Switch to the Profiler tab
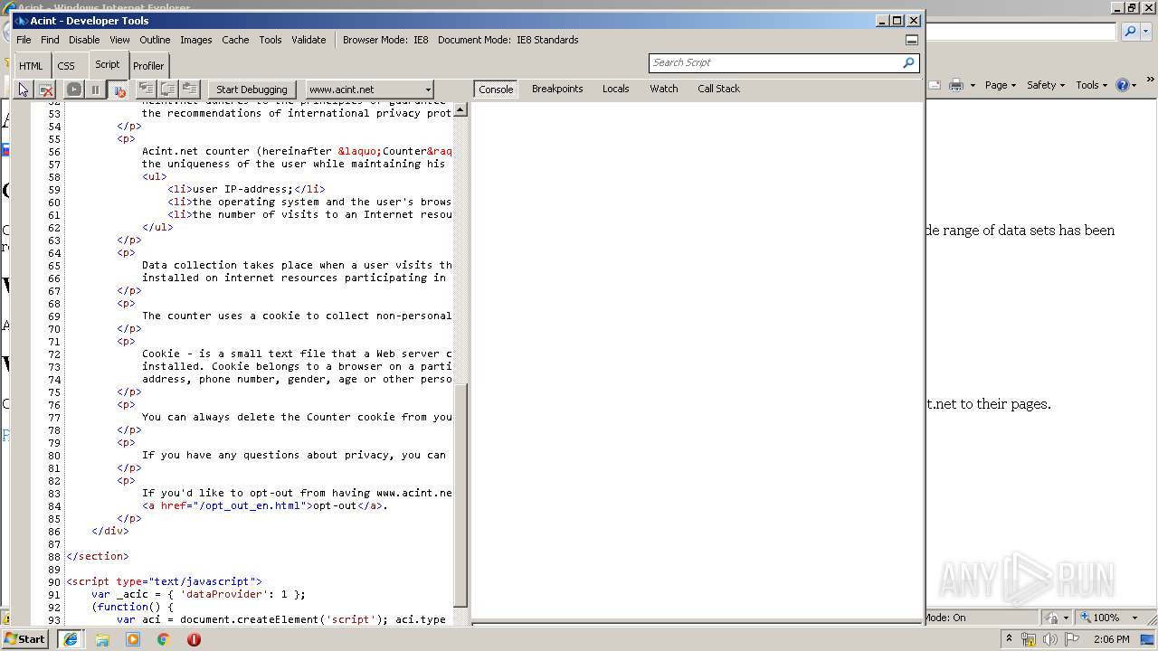 coord(148,66)
